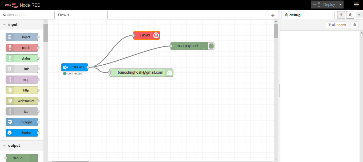Select the link node in palette
The image size is (363, 162).
coord(22,69)
